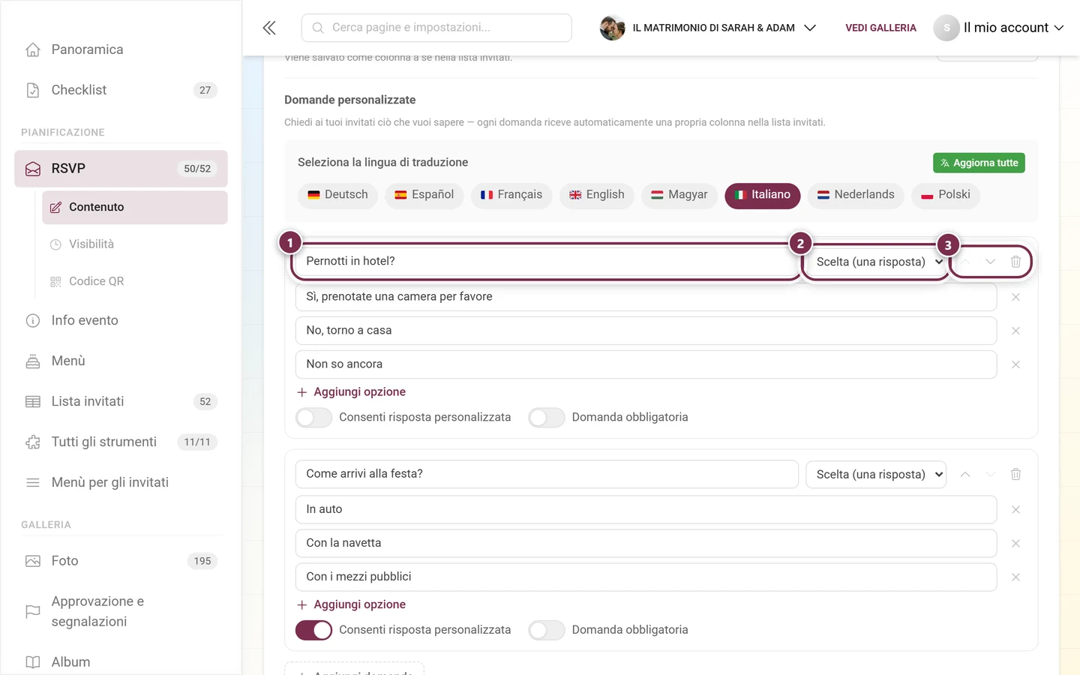The height and width of the screenshot is (675, 1080).
Task: Toggle mandatory question for "Pernotti in hotel?"
Action: tap(547, 418)
